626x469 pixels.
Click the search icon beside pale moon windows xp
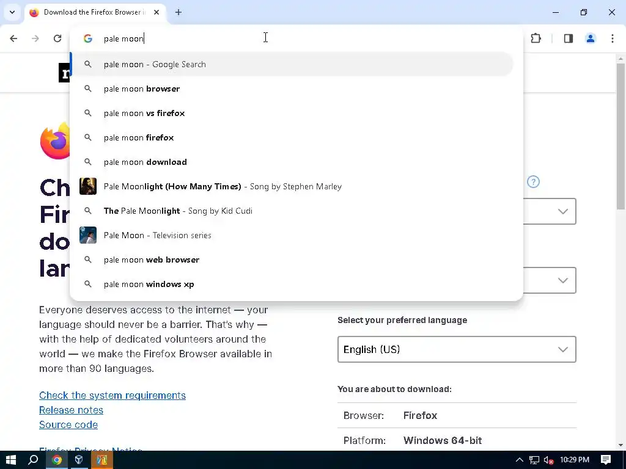[x=88, y=284]
